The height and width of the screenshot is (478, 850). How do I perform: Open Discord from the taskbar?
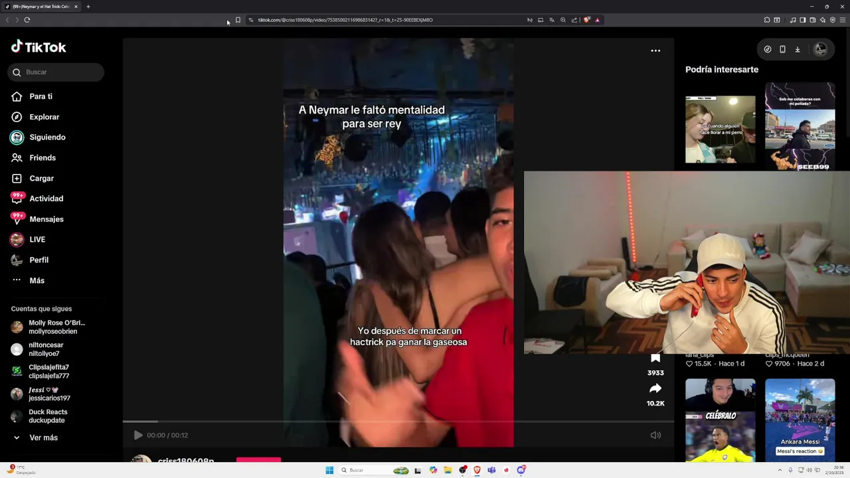coord(521,470)
